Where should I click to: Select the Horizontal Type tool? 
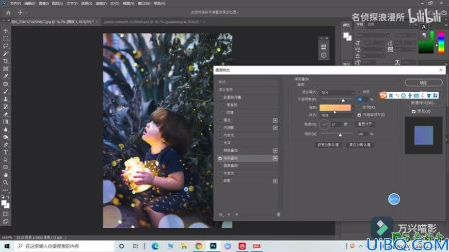pos(6,152)
